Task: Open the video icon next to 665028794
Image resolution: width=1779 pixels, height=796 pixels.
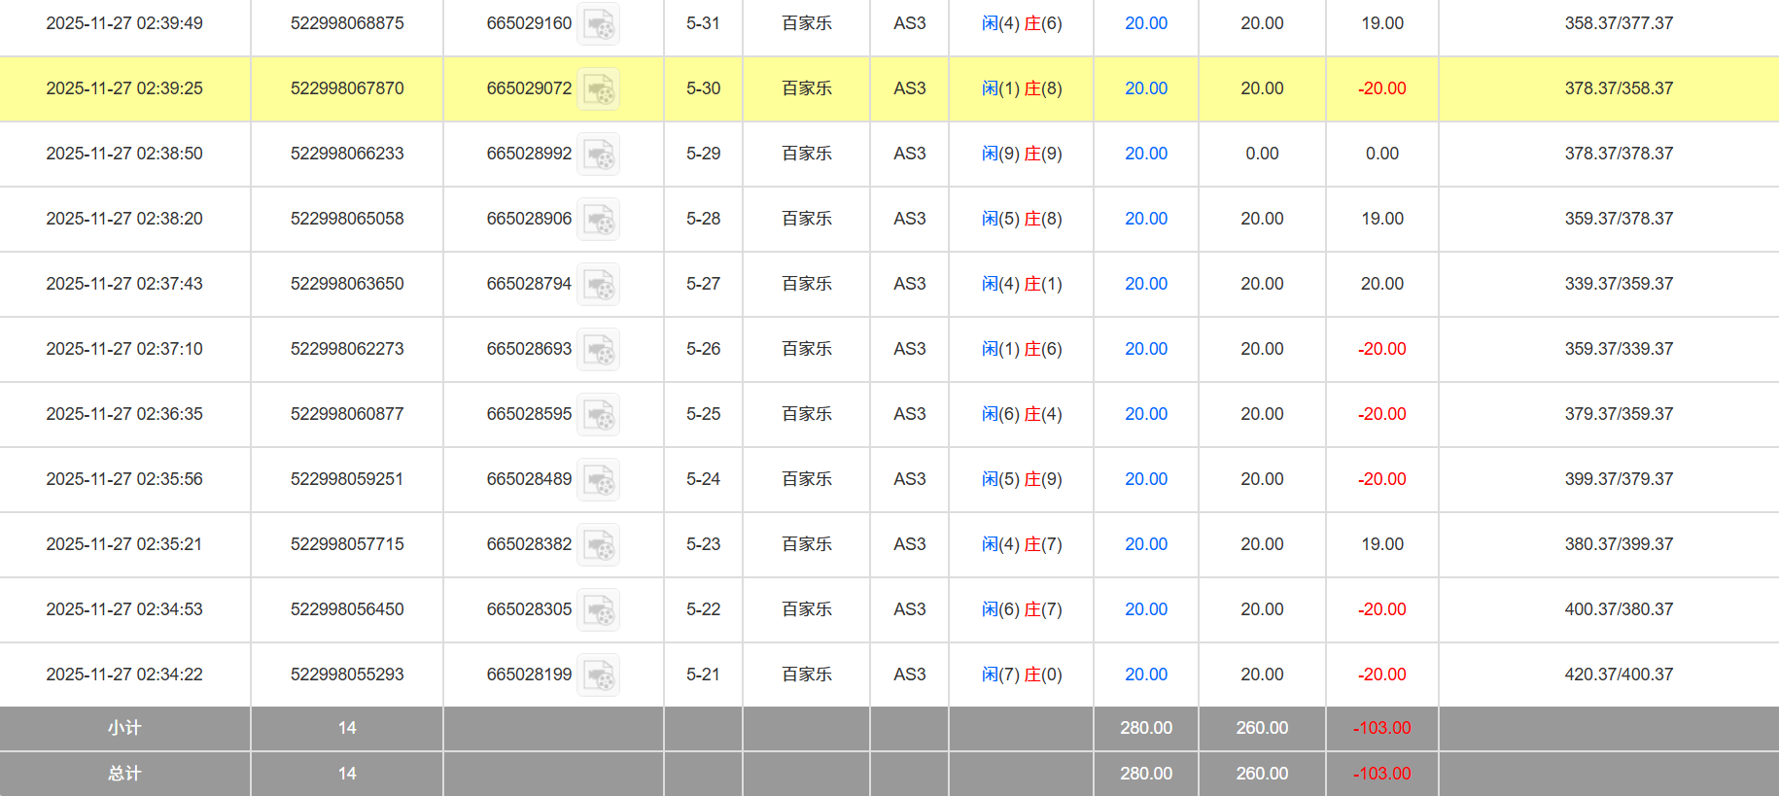Action: click(598, 285)
